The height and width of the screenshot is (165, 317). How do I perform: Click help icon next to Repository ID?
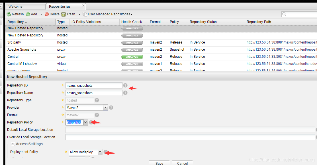tap(125, 85)
